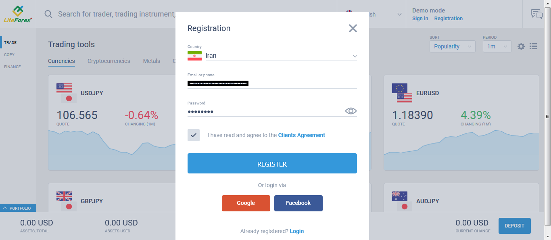Open the chat support icon
551x240 pixels.
(536, 14)
